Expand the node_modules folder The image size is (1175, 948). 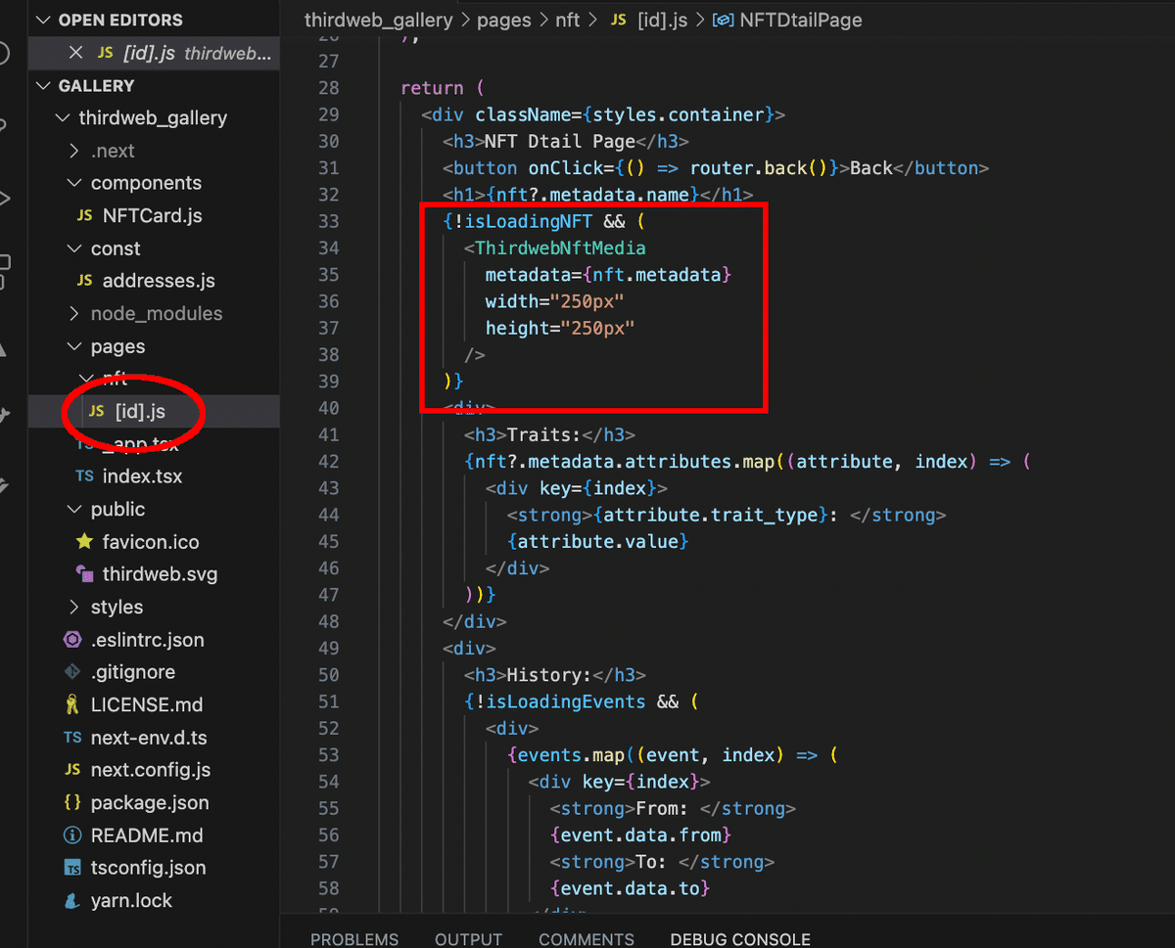(x=74, y=314)
